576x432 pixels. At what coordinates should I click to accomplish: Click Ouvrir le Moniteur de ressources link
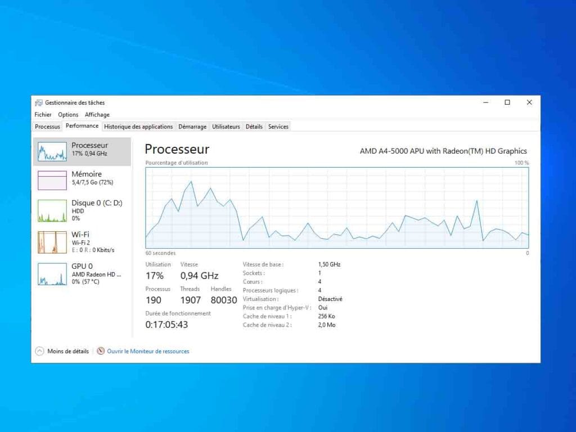(148, 351)
